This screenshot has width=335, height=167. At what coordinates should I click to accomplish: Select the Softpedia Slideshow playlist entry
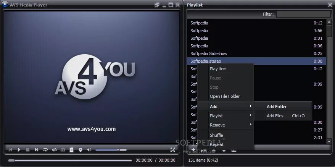[256, 54]
